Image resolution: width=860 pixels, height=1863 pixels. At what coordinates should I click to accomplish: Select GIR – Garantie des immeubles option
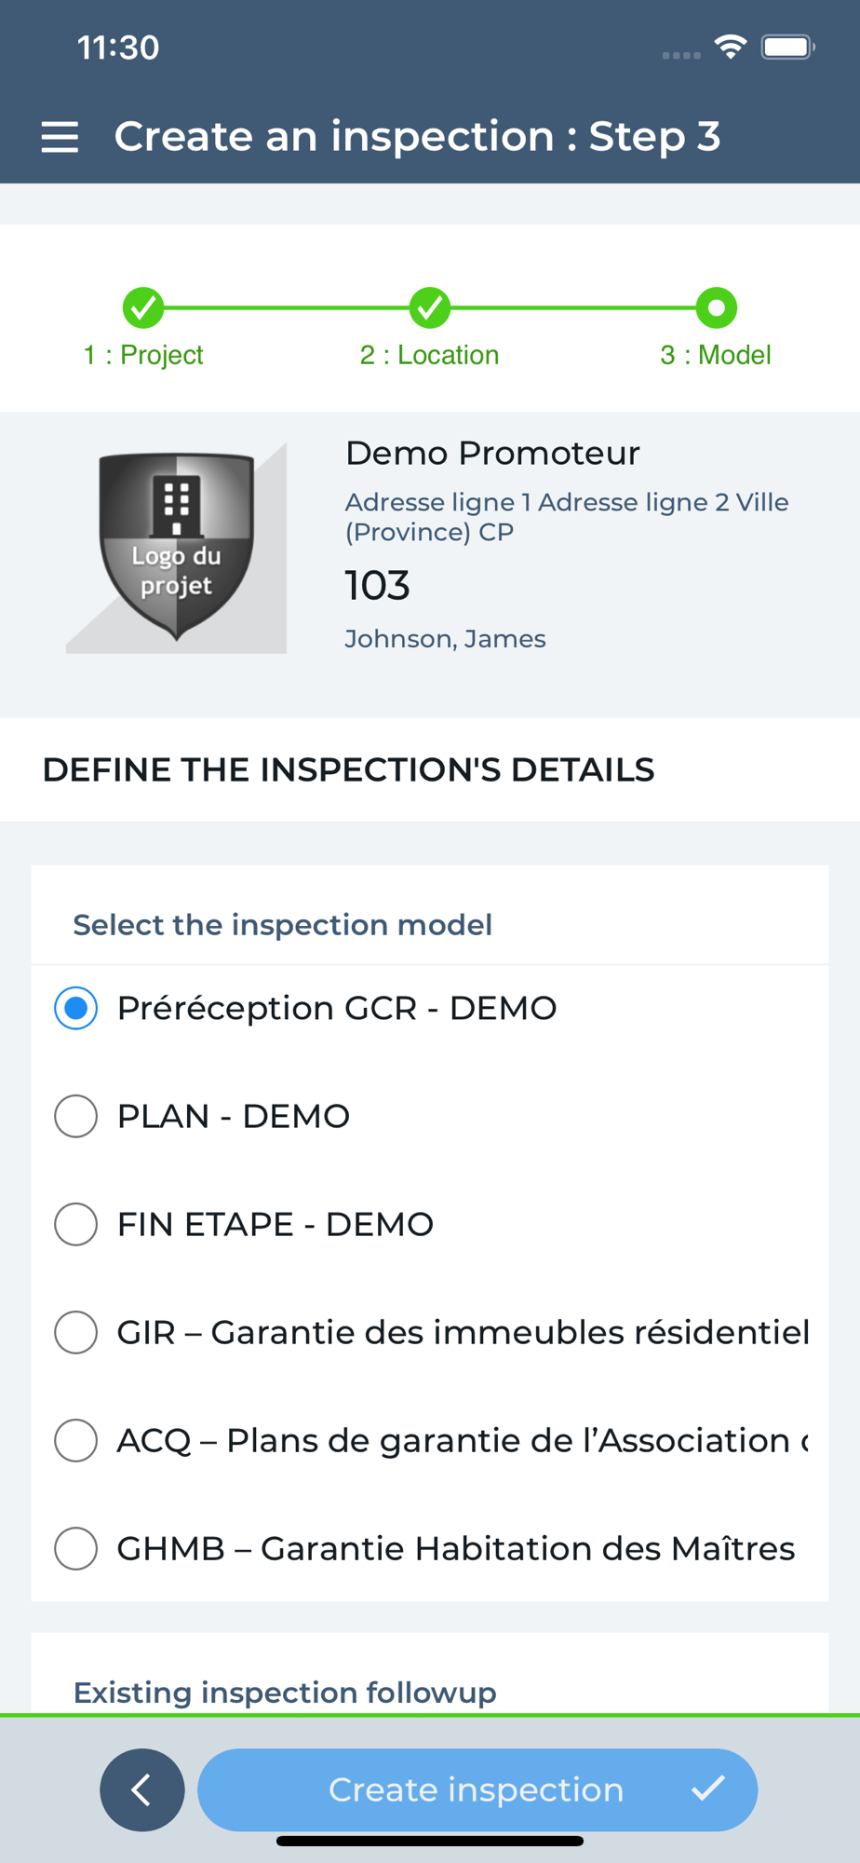(x=76, y=1332)
